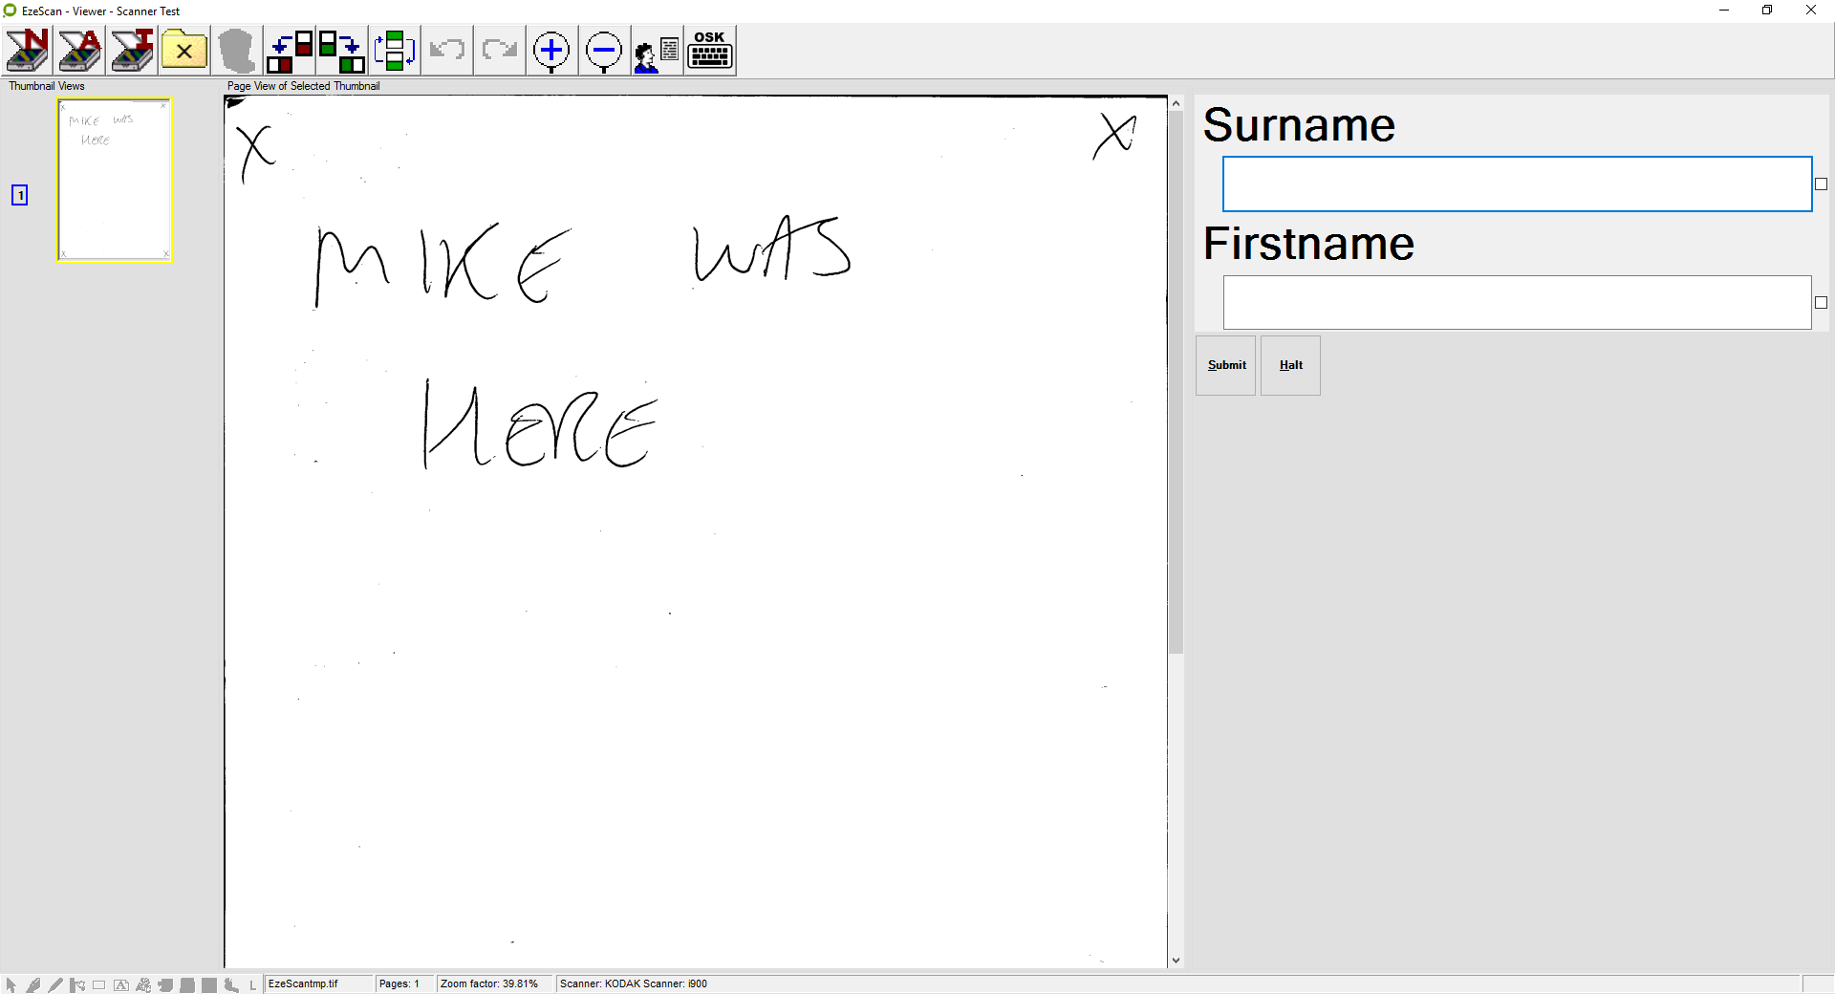Viewport: 1835px width, 994px height.
Task: Click the red move-page icon
Action: pyautogui.click(x=290, y=51)
